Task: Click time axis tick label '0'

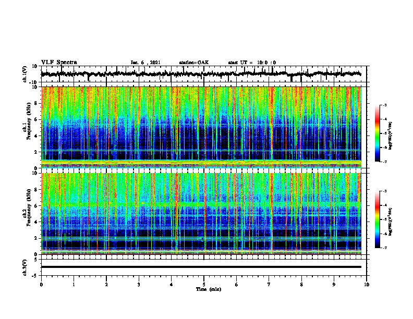Action: (x=41, y=285)
